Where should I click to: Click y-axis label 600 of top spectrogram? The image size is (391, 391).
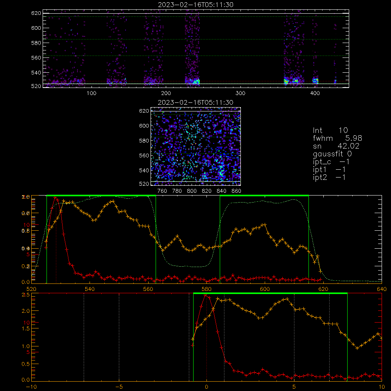pos(36,28)
